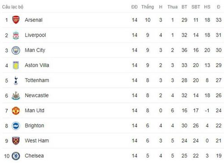
Task: Click the Man Utd club badge
Action: click(x=16, y=111)
